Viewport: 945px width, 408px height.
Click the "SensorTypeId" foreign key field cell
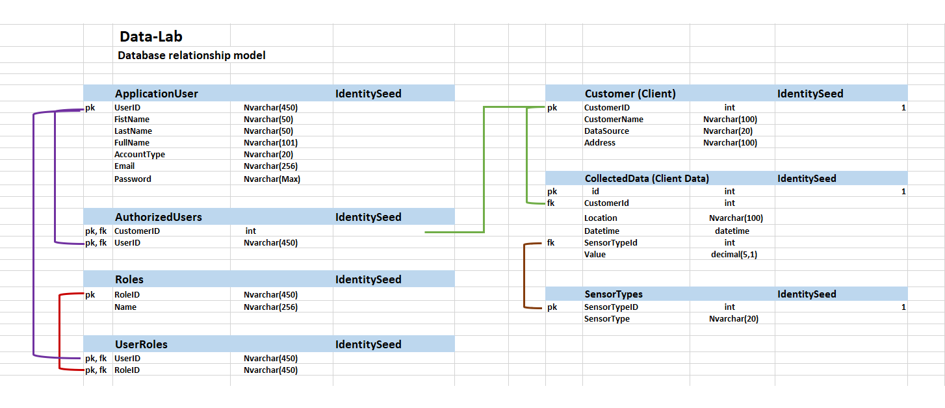[611, 243]
